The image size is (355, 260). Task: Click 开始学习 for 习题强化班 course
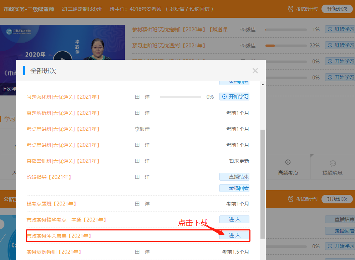point(234,97)
